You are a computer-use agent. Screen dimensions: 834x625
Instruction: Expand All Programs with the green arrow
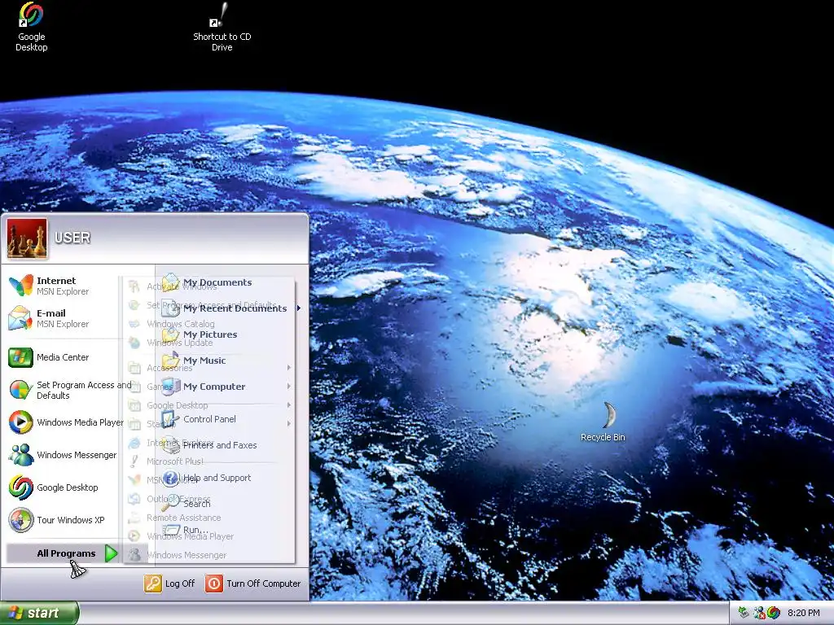[x=111, y=553]
